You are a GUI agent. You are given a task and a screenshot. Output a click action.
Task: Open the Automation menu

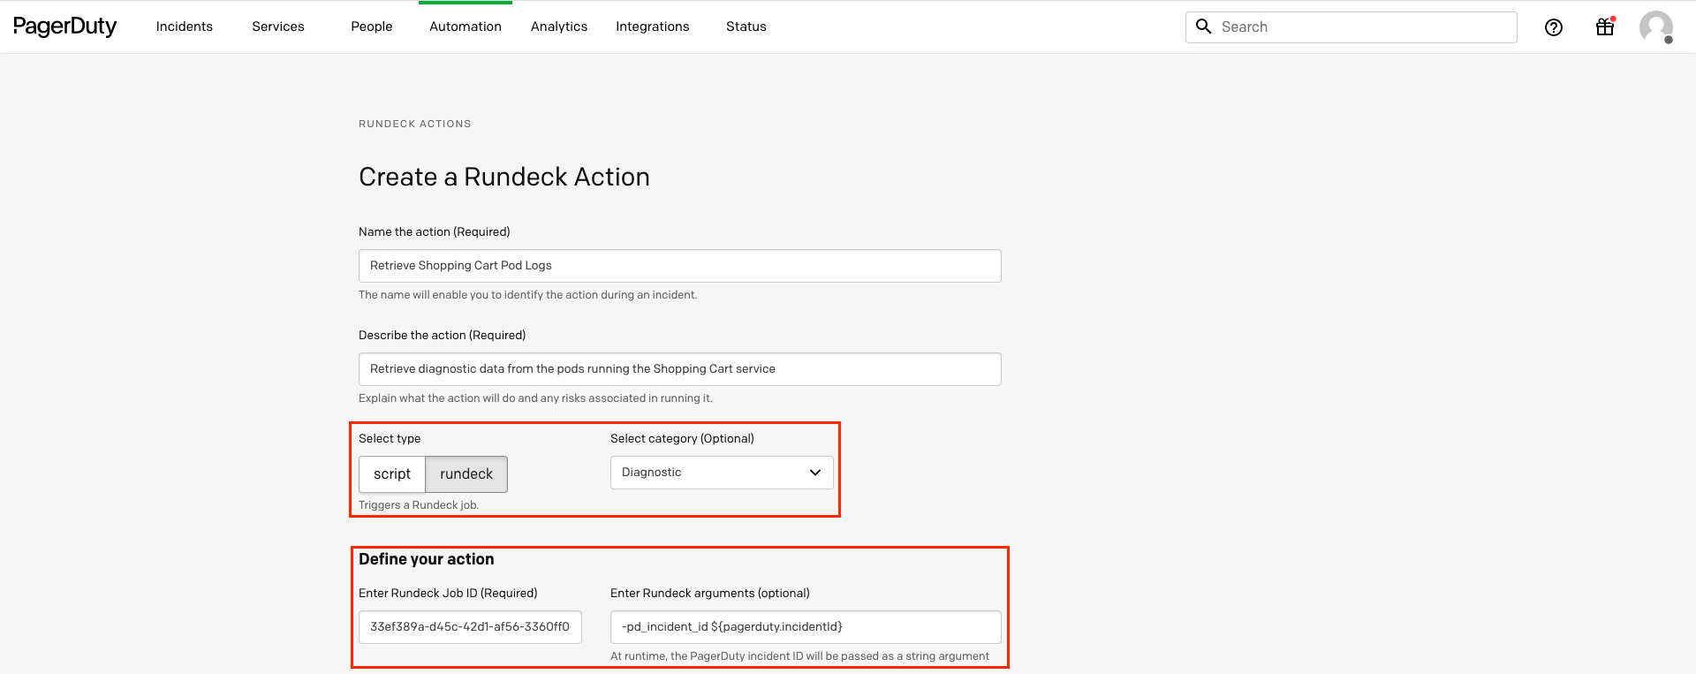point(466,27)
